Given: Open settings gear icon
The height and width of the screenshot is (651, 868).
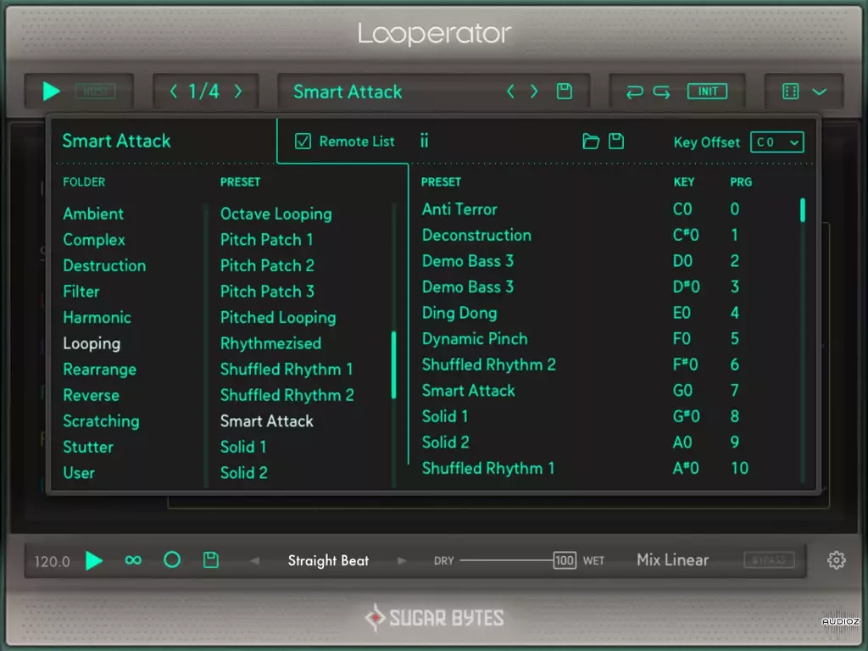Looking at the screenshot, I should (x=836, y=560).
